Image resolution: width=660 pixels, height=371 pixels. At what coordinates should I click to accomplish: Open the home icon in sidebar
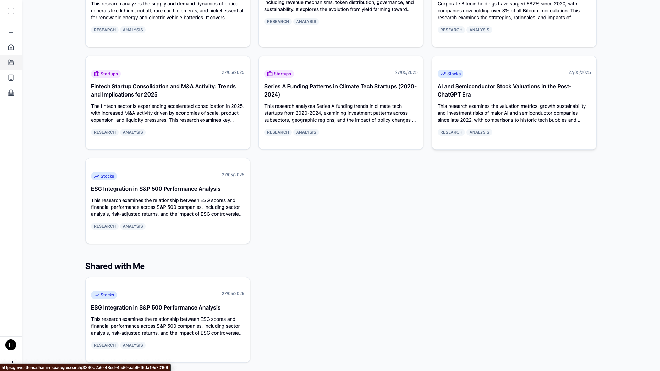(x=11, y=47)
